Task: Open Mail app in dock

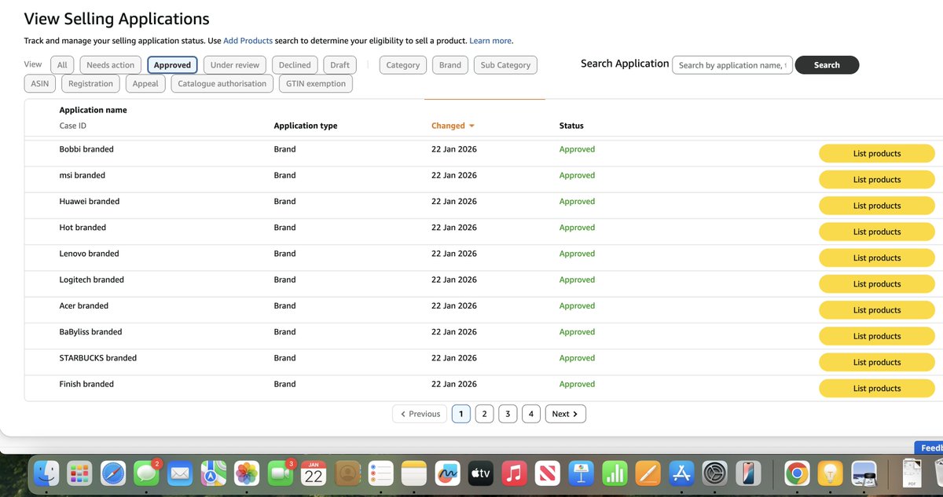Action: 180,473
